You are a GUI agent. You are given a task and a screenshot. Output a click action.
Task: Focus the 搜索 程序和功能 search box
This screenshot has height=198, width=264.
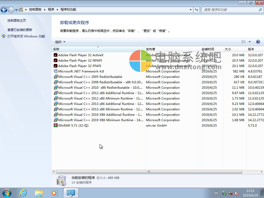pyautogui.click(x=230, y=10)
